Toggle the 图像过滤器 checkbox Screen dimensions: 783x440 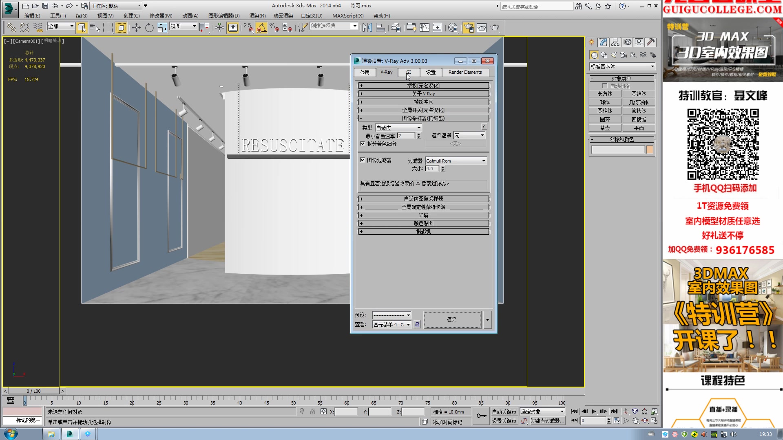(x=363, y=160)
